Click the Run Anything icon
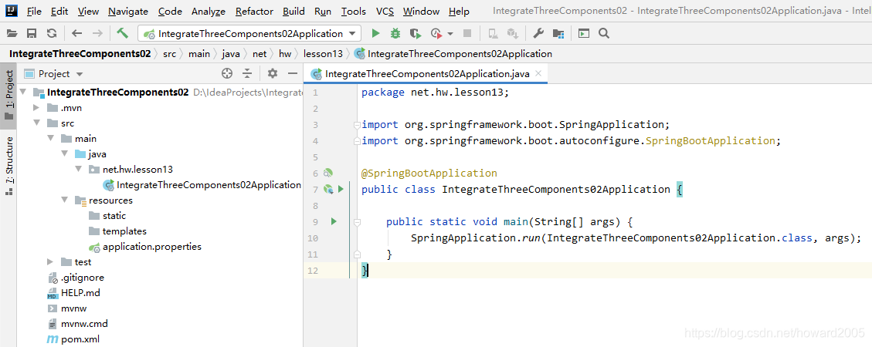 click(x=583, y=34)
